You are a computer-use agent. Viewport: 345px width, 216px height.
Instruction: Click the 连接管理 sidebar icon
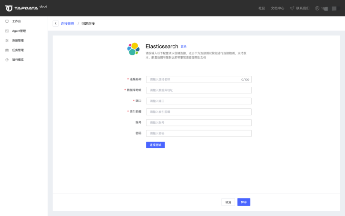pos(7,41)
